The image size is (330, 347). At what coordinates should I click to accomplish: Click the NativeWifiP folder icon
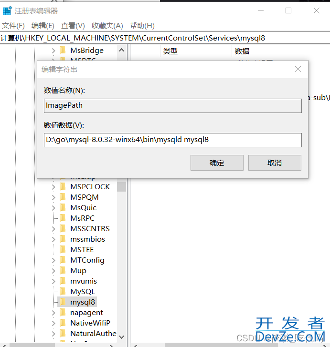pos(63,323)
